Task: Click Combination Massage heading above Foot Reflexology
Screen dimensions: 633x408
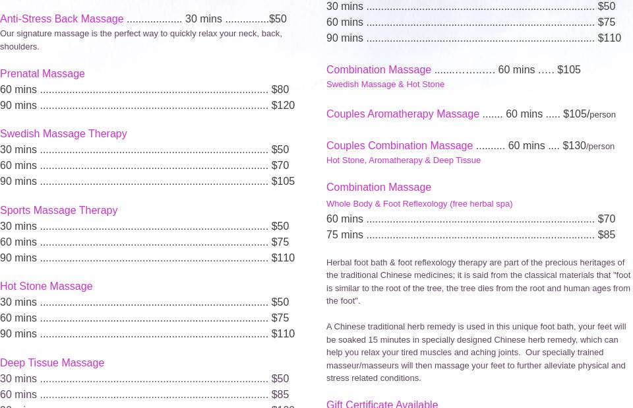Action: click(x=378, y=187)
